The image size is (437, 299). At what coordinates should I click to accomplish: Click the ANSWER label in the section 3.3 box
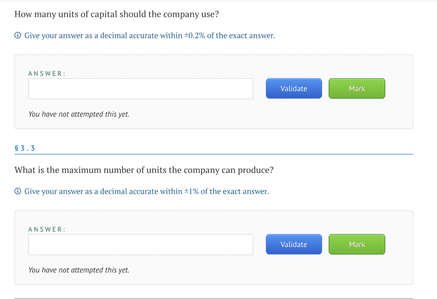click(x=47, y=230)
